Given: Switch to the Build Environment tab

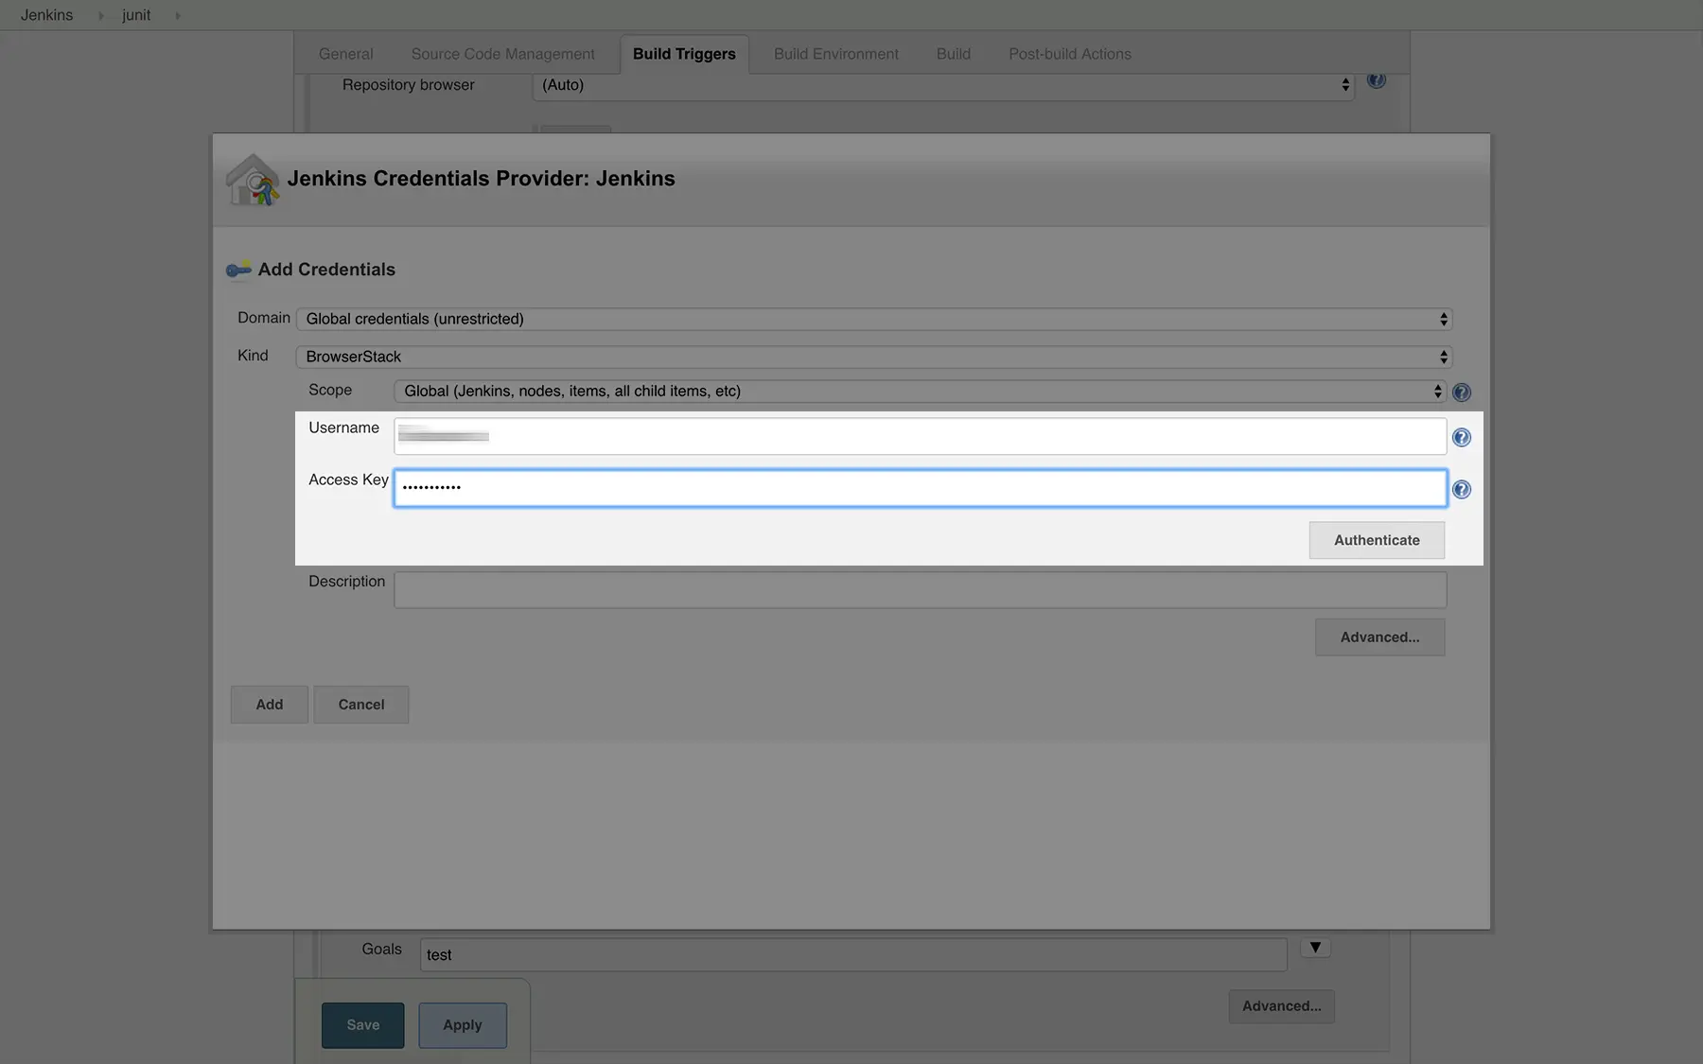Looking at the screenshot, I should click(x=835, y=54).
